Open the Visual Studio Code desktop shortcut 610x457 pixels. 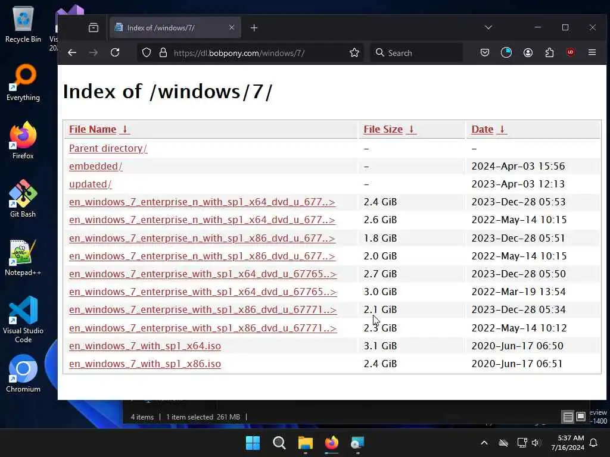(23, 320)
